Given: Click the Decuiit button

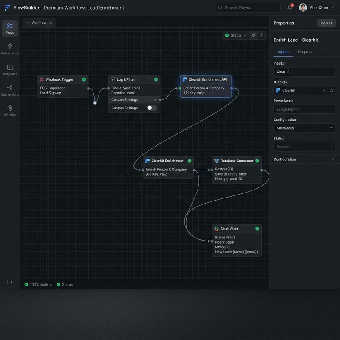Looking at the screenshot, I should [x=326, y=23].
